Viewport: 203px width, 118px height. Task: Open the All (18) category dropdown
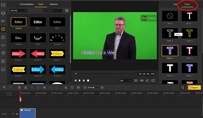coord(18,11)
